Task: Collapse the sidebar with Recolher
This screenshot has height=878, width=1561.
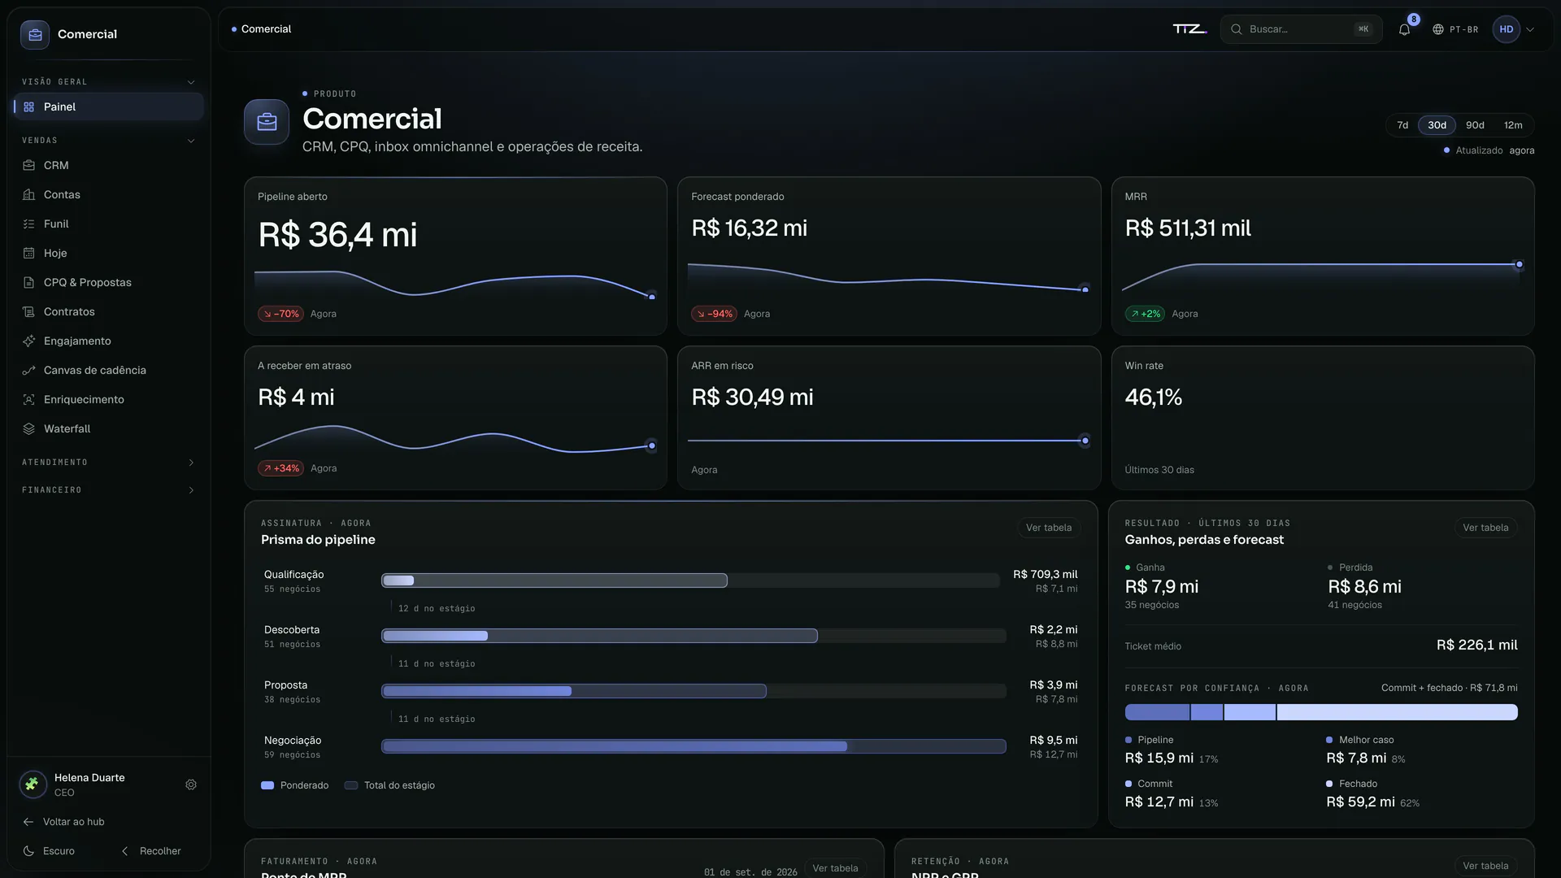Action: pos(151,851)
